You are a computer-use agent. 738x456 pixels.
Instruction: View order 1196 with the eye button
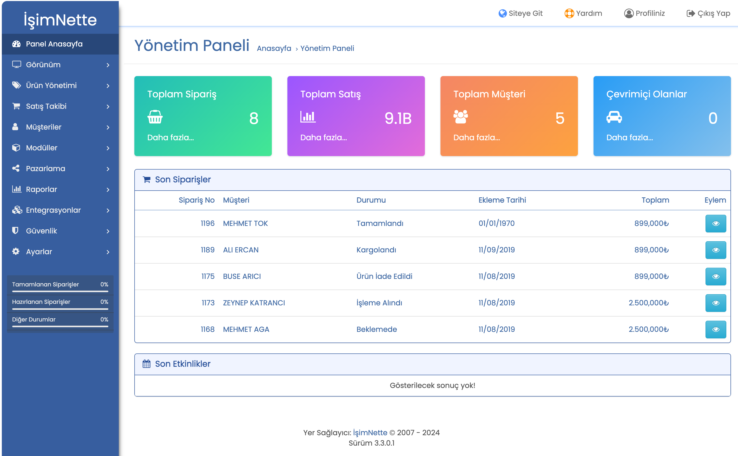[x=715, y=224]
